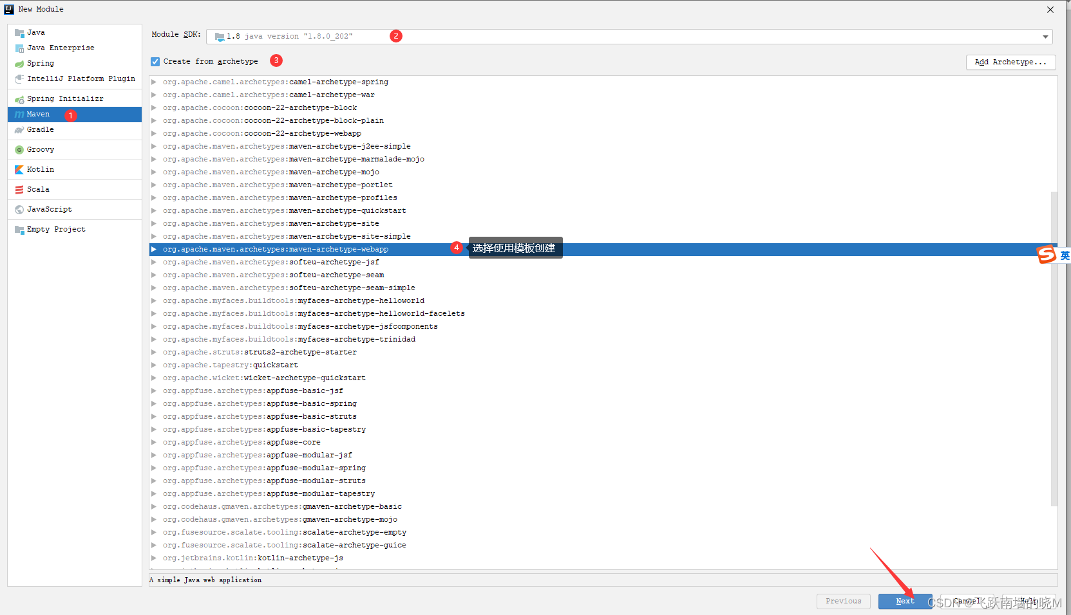Viewport: 1071px width, 615px height.
Task: Click the Sogou input method S icon
Action: click(x=1047, y=255)
